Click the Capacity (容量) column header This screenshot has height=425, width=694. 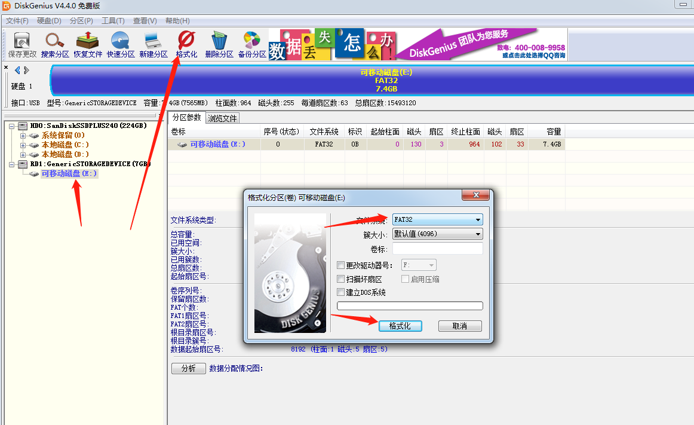pos(546,132)
